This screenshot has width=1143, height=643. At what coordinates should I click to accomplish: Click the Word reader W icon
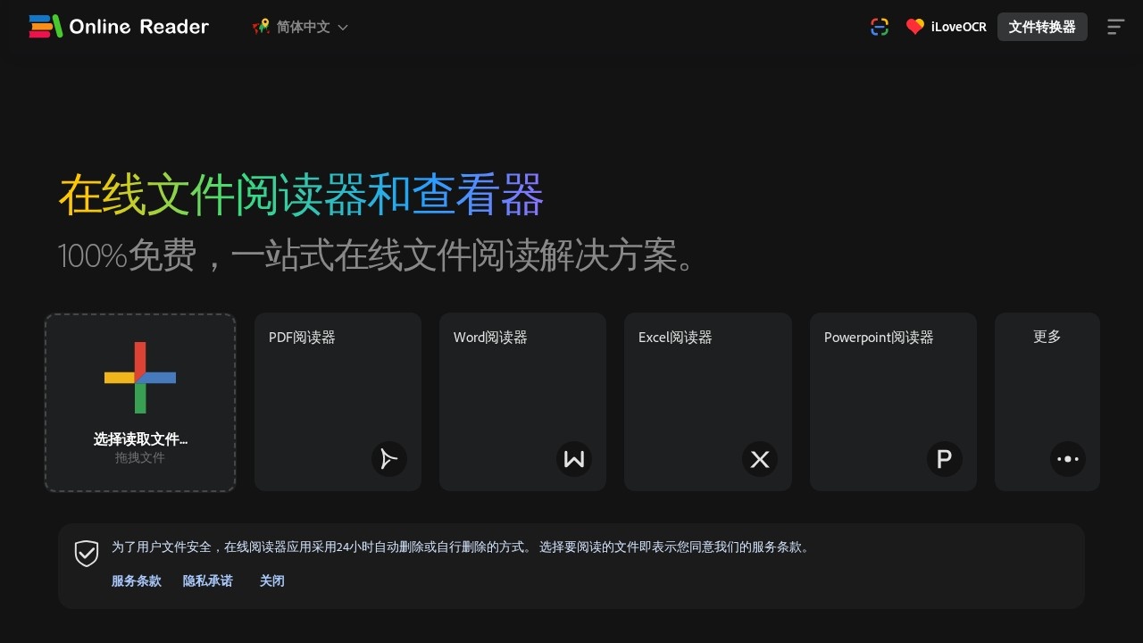[574, 459]
